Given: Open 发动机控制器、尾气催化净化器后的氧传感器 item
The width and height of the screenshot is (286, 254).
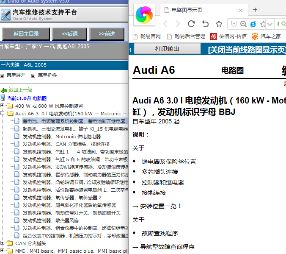Looking at the screenshot, I should [69, 205].
